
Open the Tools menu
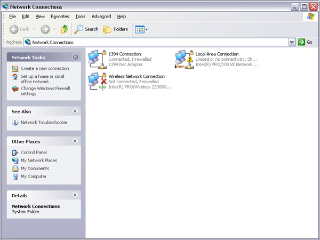pos(80,17)
